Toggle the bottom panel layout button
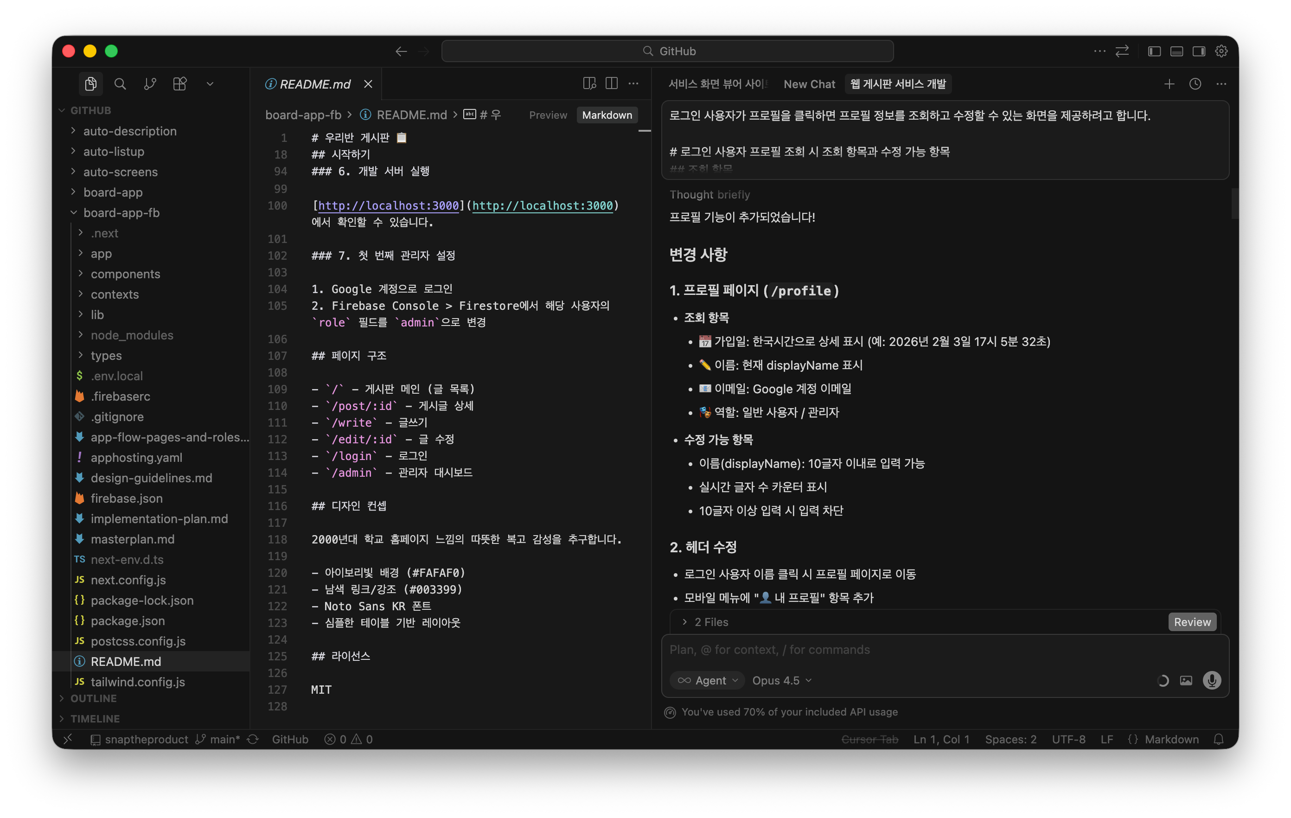The image size is (1291, 818). [1177, 51]
